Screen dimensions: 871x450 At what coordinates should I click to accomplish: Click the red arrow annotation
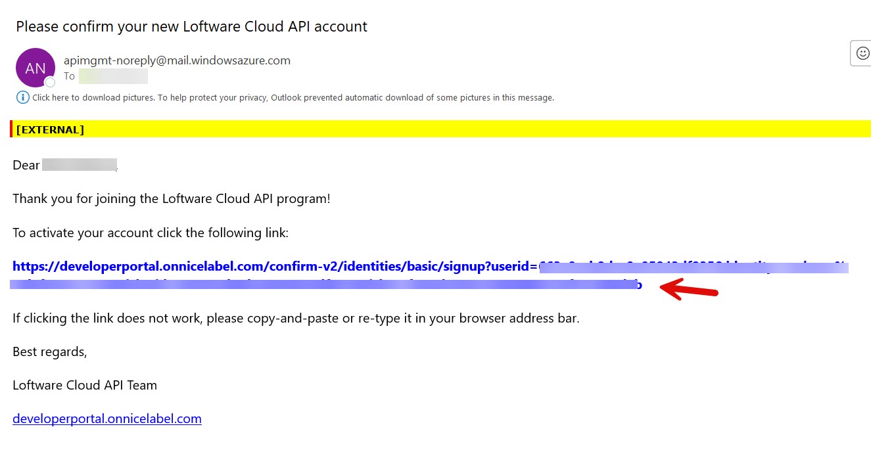(x=689, y=290)
